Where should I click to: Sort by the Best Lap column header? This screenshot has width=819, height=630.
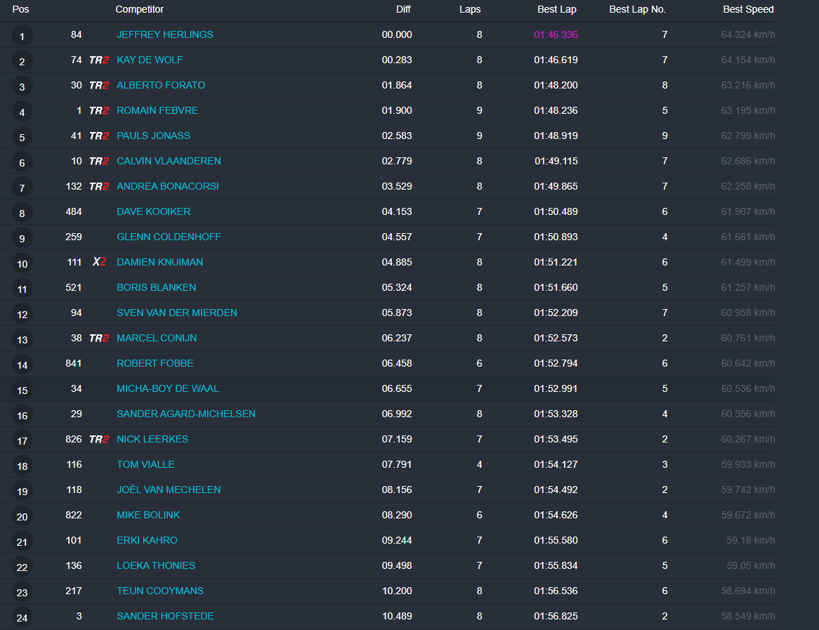[x=556, y=10]
